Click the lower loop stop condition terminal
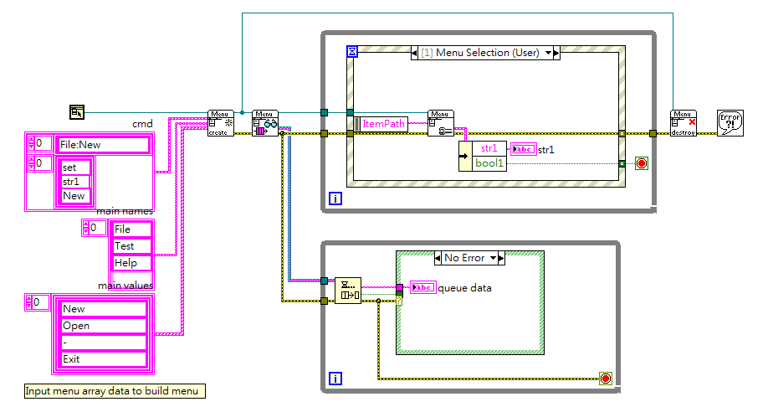 (606, 379)
